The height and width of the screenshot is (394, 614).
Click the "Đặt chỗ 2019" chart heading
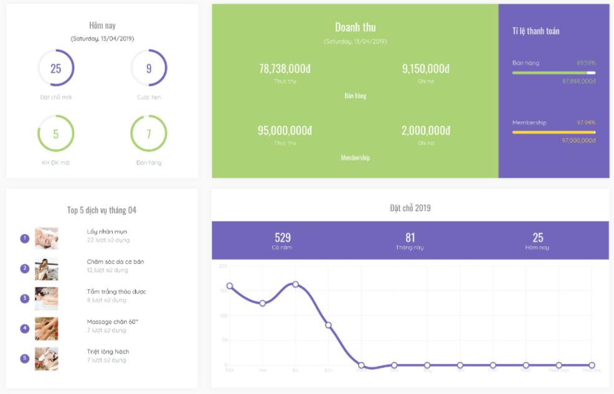point(410,208)
